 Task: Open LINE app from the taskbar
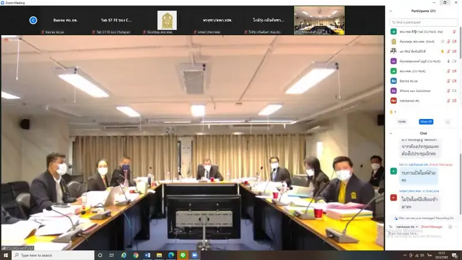pyautogui.click(x=183, y=255)
